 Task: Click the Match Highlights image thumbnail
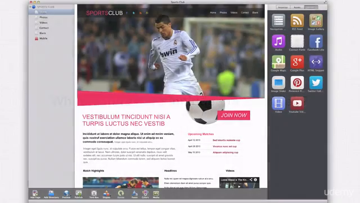(x=120, y=183)
